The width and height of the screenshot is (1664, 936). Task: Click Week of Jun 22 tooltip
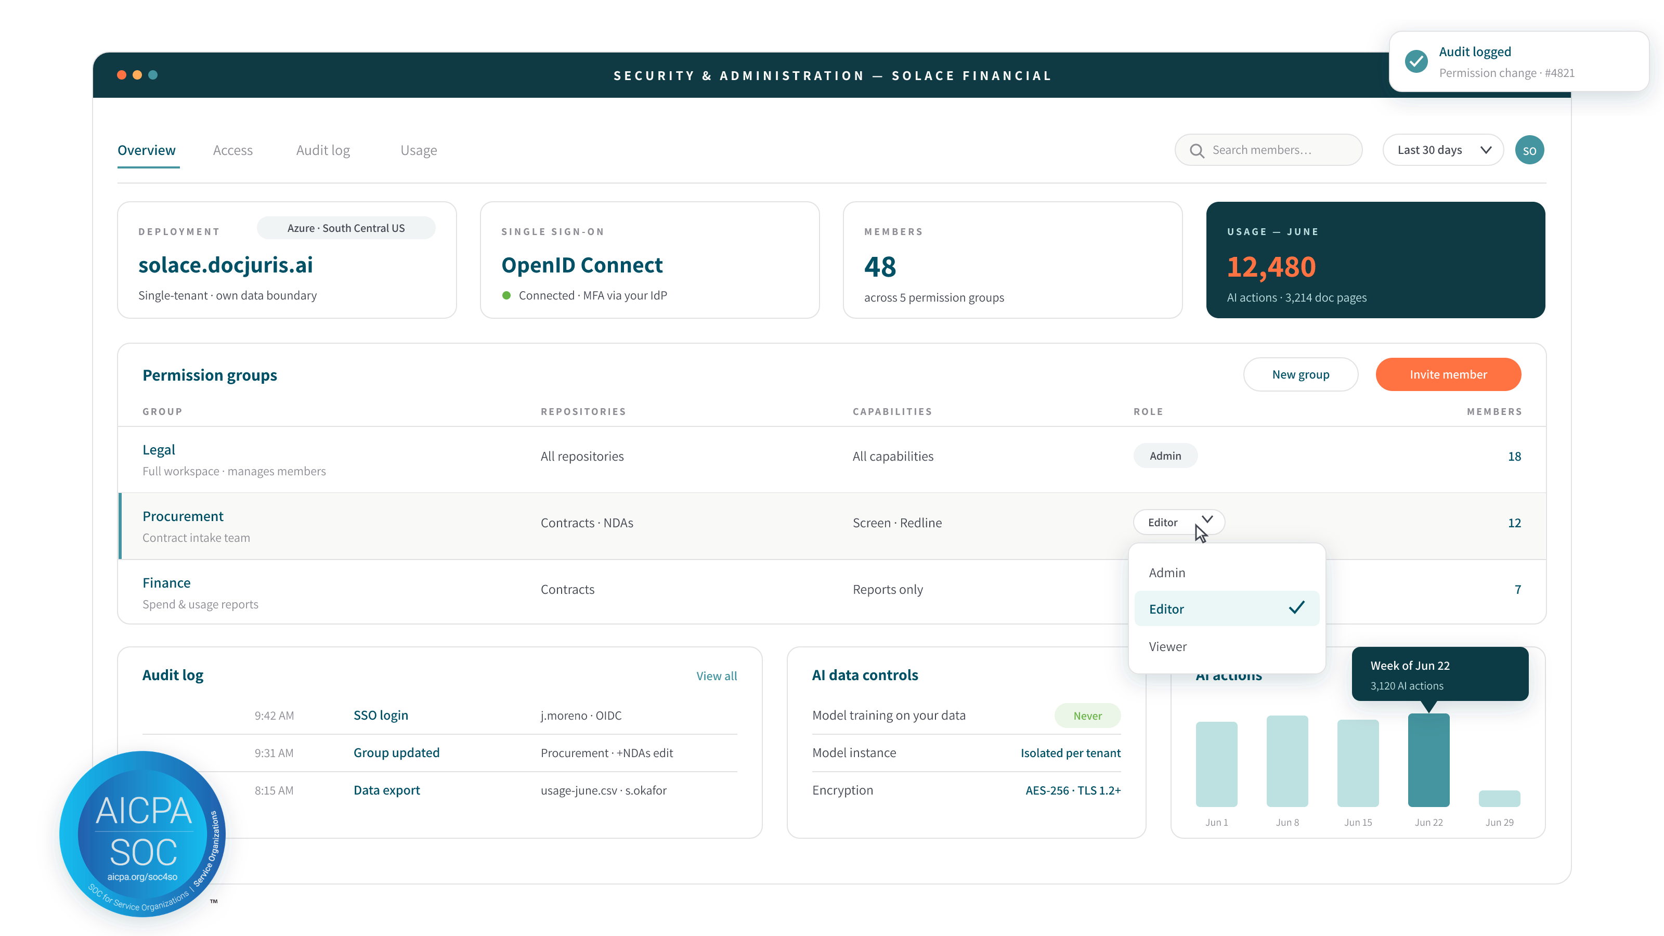(1440, 674)
